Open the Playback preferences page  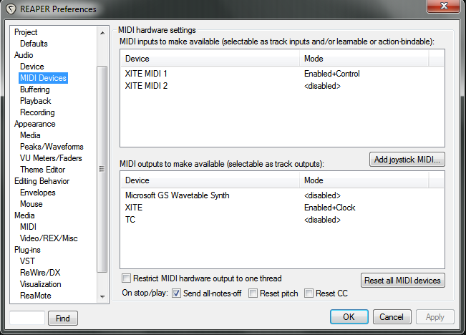(35, 101)
